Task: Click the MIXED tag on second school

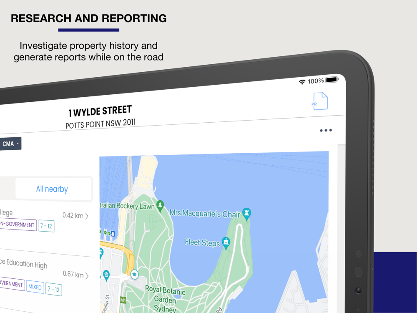Action: coord(35,287)
